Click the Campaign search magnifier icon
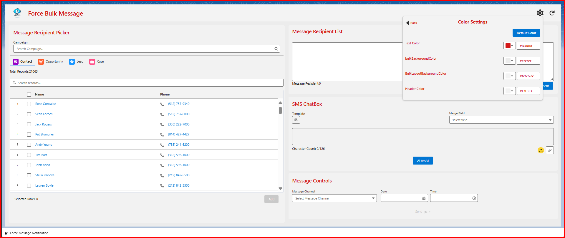565x238 pixels. coord(276,49)
